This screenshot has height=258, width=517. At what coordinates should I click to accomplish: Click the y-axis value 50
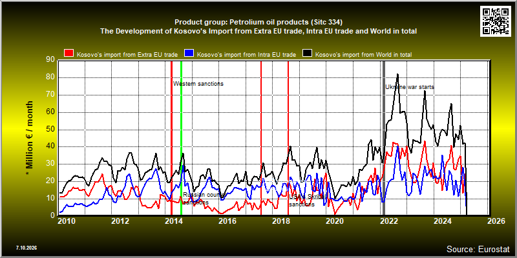pos(51,130)
